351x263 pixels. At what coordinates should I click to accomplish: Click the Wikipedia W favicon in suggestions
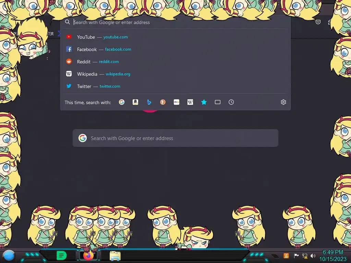point(69,74)
